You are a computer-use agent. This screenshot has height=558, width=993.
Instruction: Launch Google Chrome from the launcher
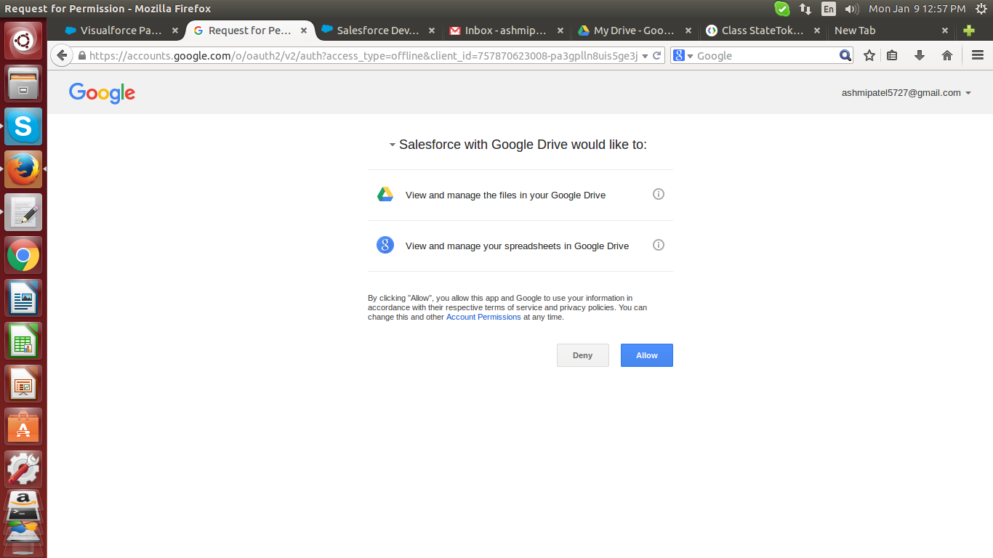coord(23,255)
